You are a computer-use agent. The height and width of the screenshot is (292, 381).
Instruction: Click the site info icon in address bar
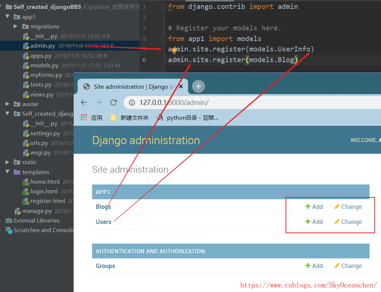click(132, 103)
